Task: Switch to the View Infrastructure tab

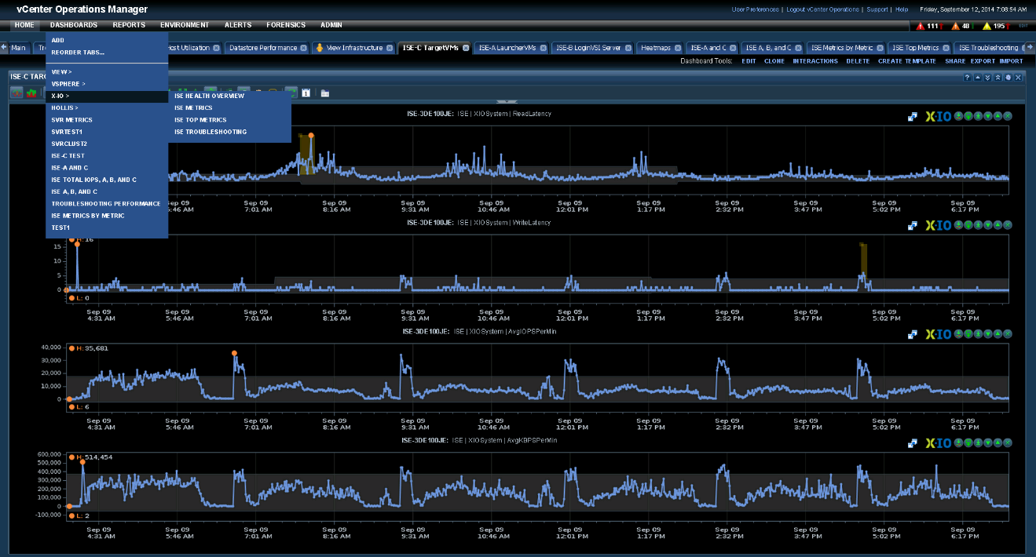Action: pos(353,48)
